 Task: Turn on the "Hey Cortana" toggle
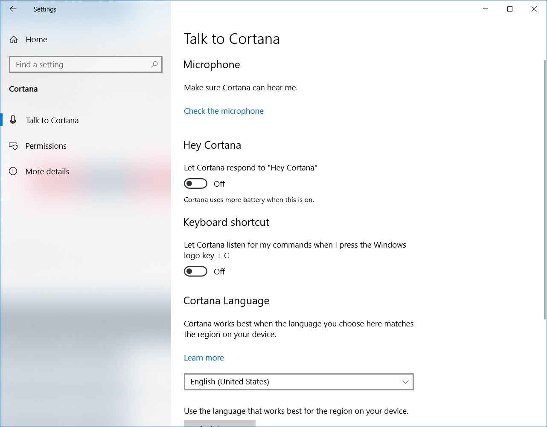tap(195, 184)
